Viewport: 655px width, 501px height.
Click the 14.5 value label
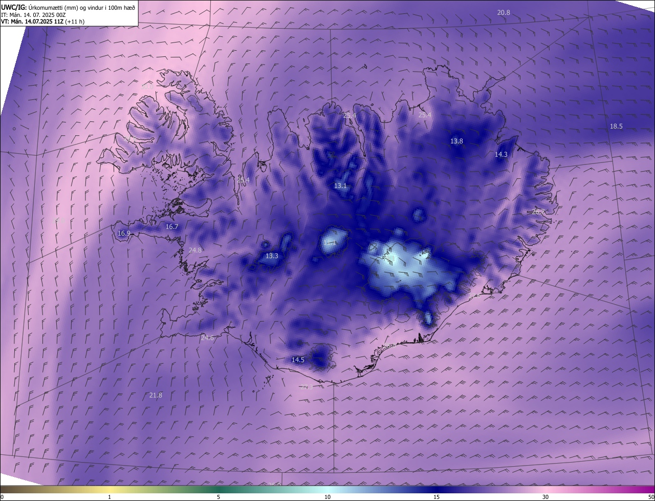(298, 360)
